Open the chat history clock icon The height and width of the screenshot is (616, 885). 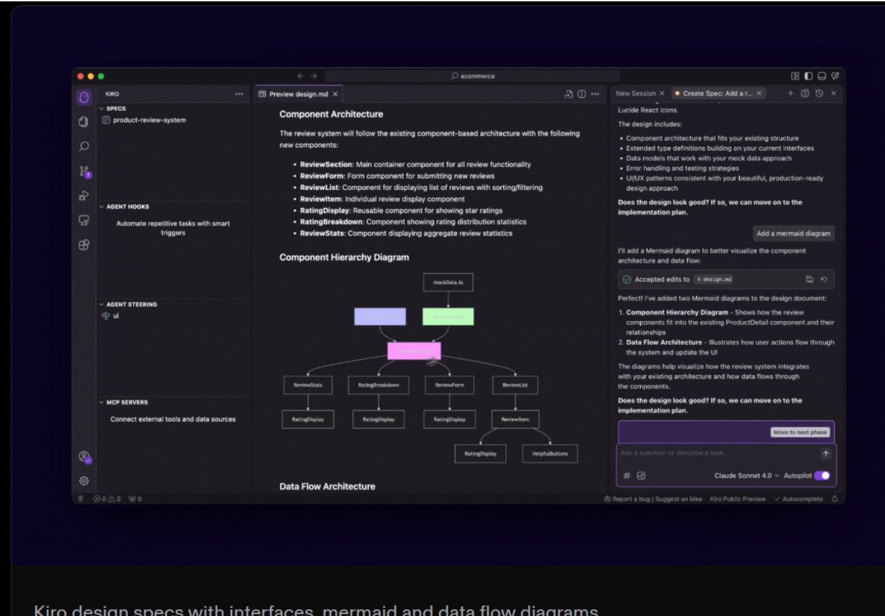819,94
